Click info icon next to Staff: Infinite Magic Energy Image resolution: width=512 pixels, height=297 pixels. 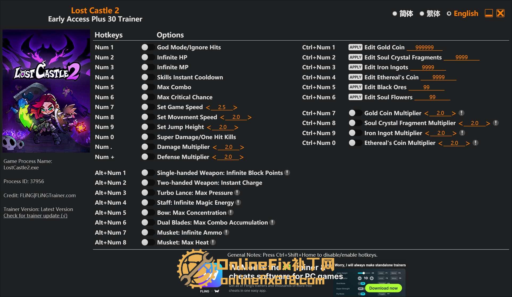pos(238,203)
